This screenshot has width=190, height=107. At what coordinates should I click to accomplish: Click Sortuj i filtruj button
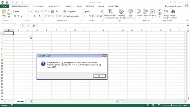pos(166,14)
